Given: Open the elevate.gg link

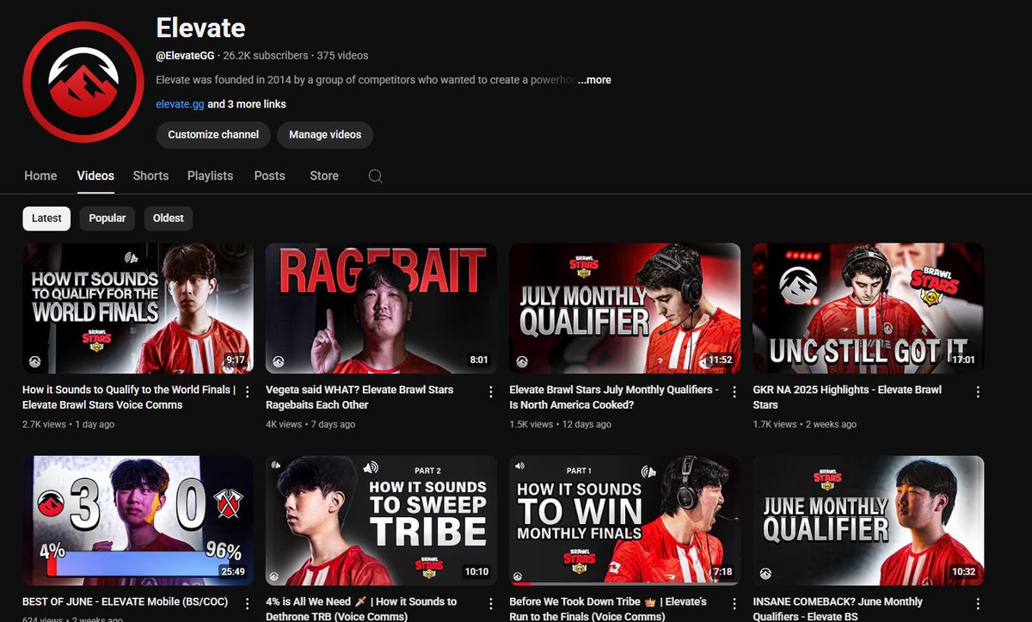Looking at the screenshot, I should (181, 104).
